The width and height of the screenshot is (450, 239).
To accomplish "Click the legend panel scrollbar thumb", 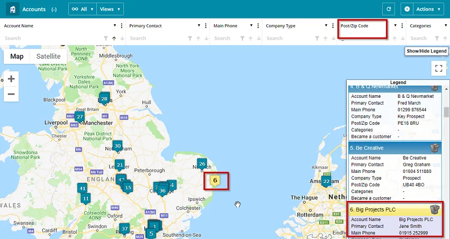I will click(446, 112).
